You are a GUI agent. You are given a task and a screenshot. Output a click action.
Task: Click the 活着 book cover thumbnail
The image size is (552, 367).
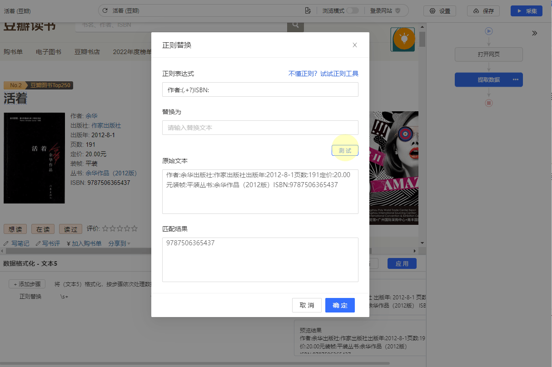coord(35,158)
